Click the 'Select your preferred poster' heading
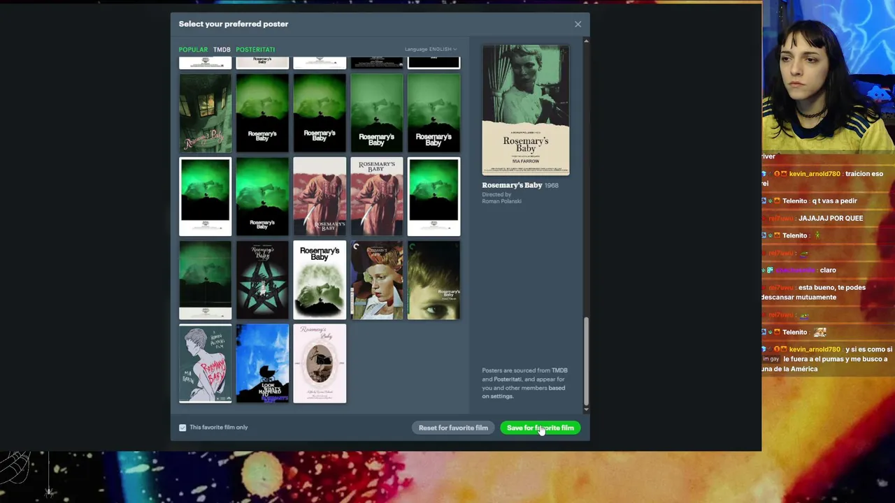The width and height of the screenshot is (895, 503). tap(234, 24)
